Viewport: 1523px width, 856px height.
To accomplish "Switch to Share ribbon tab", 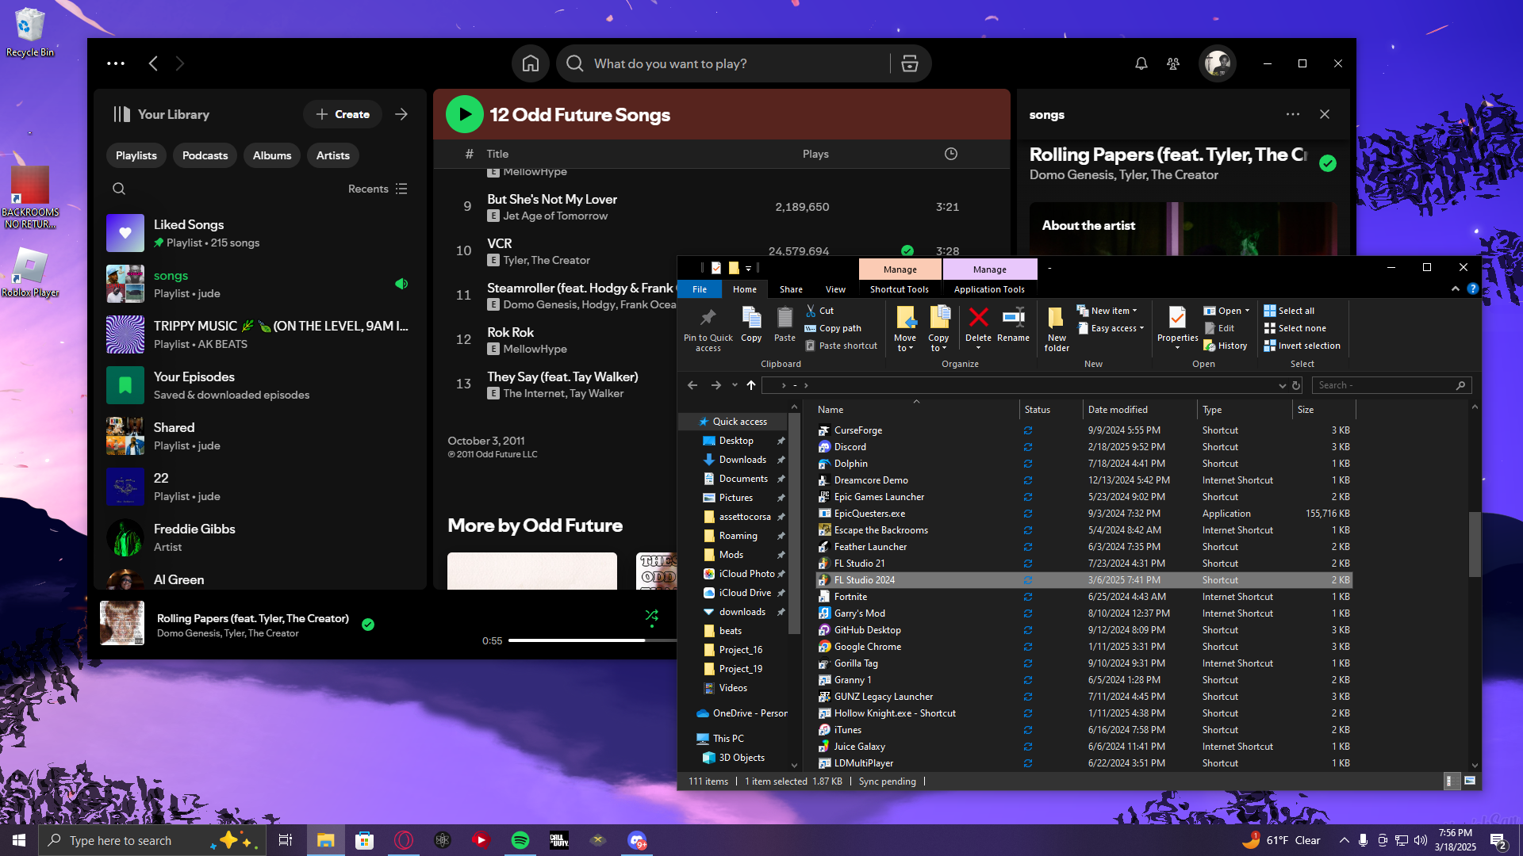I will point(791,289).
